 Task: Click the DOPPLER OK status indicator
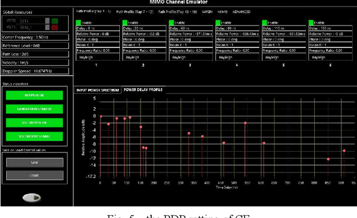coord(35,96)
